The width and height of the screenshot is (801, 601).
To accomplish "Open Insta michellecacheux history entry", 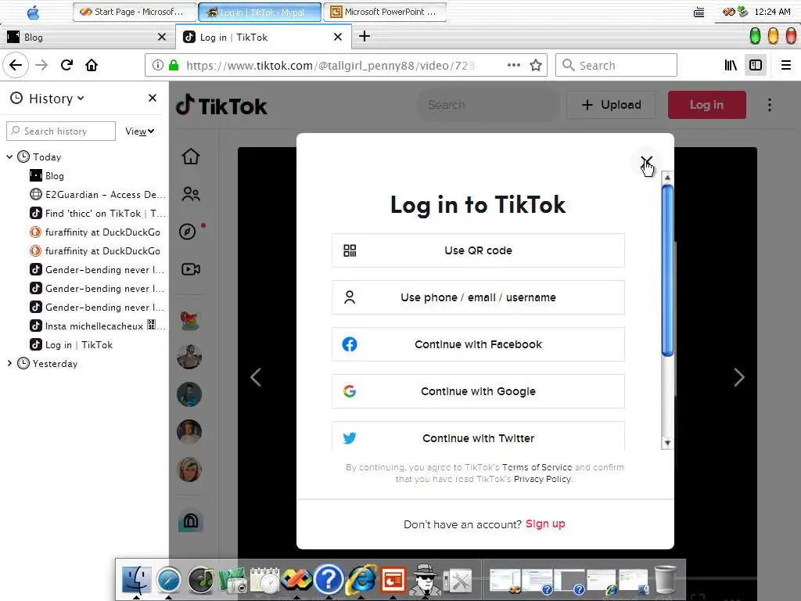I will pos(98,326).
